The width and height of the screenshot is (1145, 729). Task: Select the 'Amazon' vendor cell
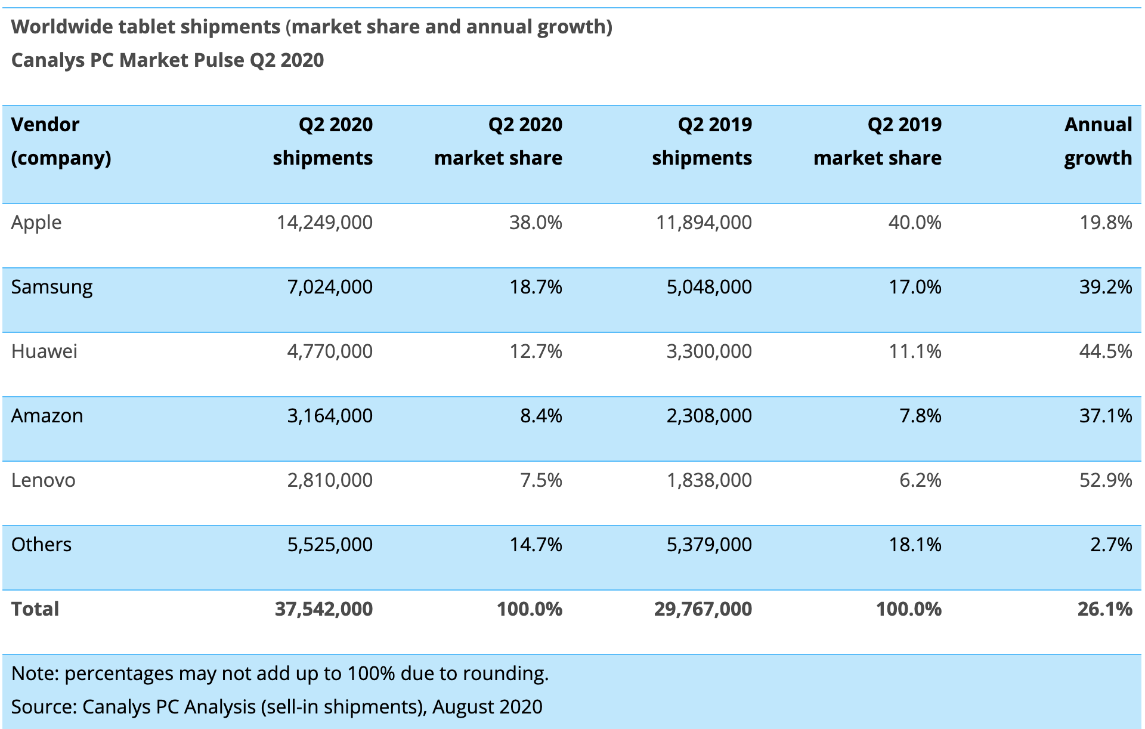tap(47, 416)
